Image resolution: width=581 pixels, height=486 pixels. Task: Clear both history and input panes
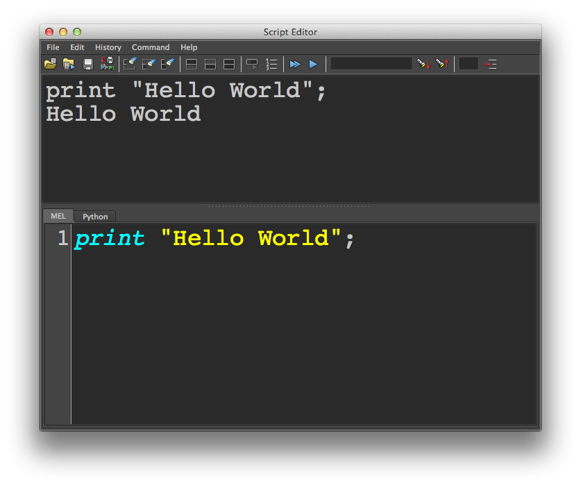[x=167, y=64]
